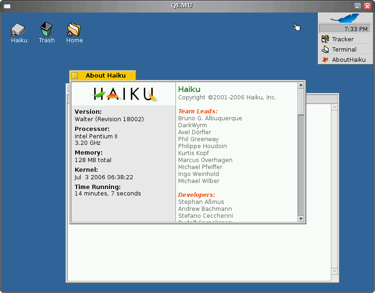Click the Copyright ©2001-2006 Haiku, Inc. line

coord(227,98)
